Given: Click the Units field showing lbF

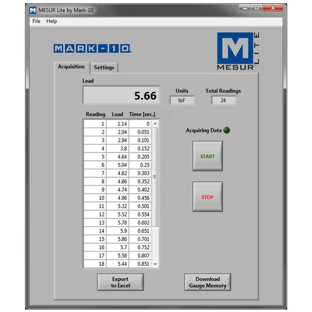Looking at the screenshot, I should coord(182,100).
